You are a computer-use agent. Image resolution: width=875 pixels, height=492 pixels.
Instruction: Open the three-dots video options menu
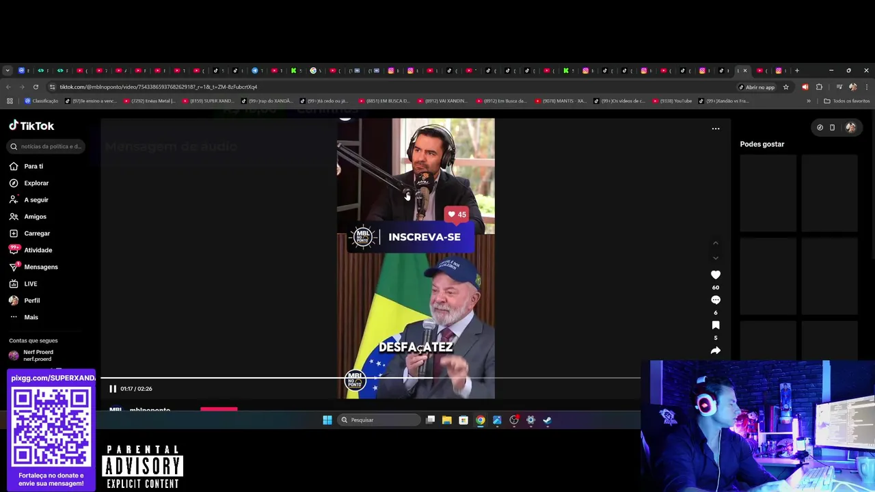pyautogui.click(x=716, y=128)
